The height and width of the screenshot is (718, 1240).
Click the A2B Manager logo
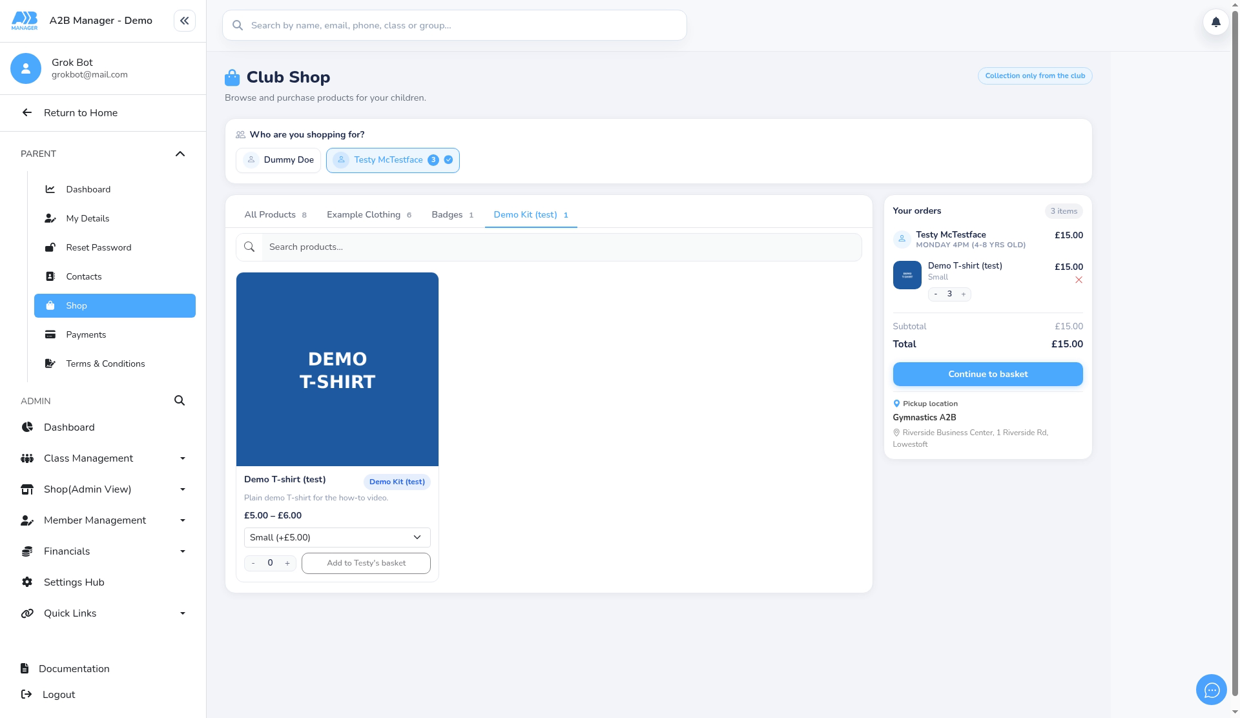tap(25, 21)
